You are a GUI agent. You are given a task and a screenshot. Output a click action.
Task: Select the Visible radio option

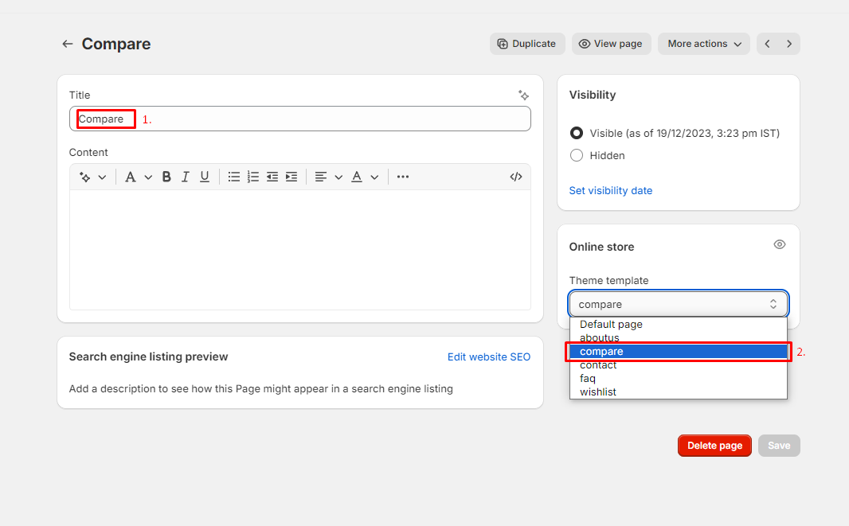click(577, 133)
